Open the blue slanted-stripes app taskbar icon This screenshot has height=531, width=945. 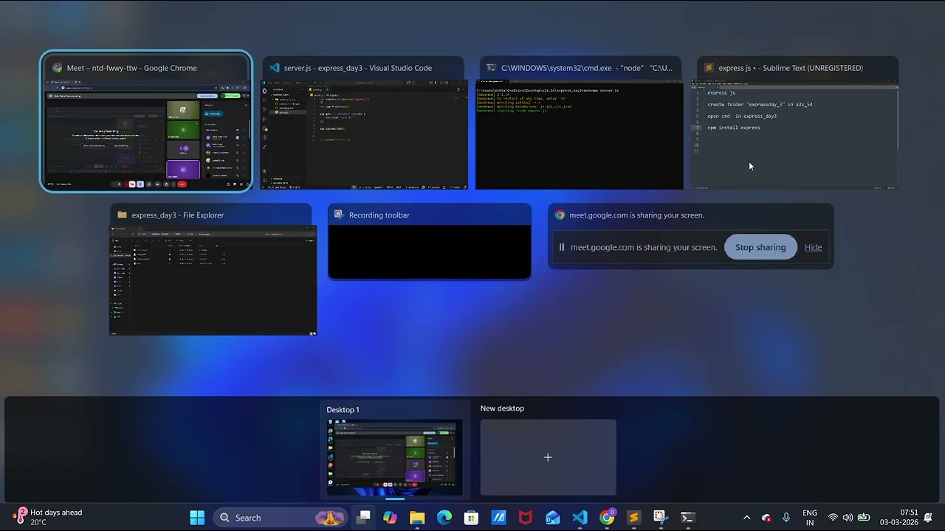(498, 518)
